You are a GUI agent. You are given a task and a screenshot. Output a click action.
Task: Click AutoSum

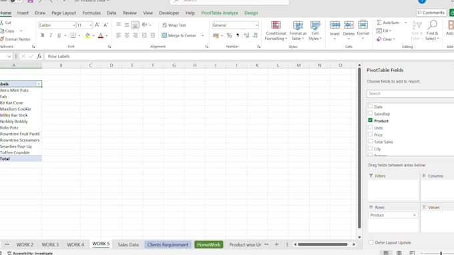coord(388,23)
